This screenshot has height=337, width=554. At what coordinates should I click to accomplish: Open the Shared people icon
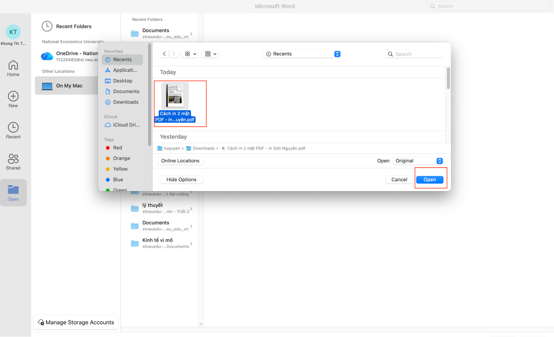point(13,162)
